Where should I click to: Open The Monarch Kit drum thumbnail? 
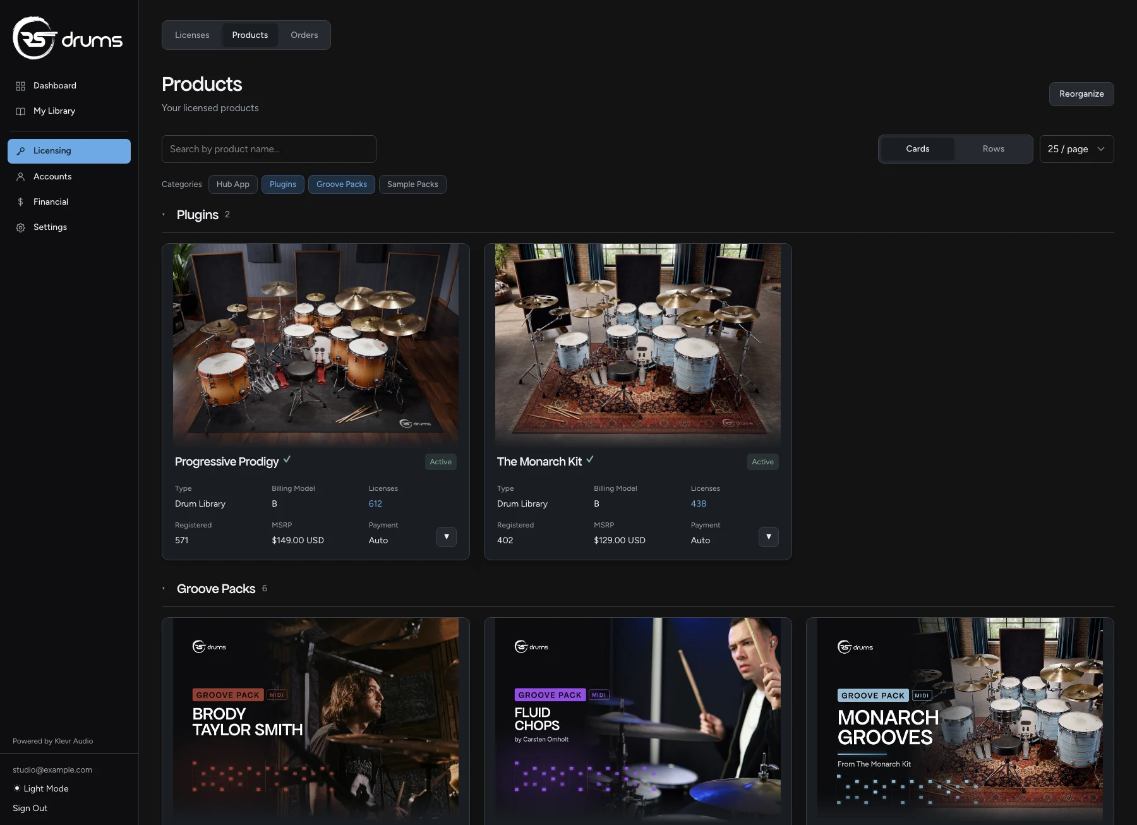coord(638,345)
